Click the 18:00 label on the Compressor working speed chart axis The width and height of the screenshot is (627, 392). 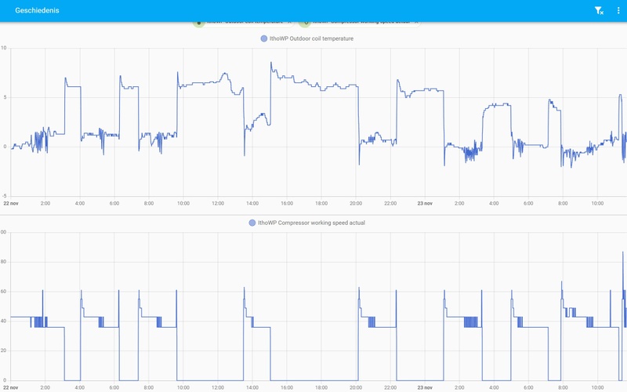point(321,387)
